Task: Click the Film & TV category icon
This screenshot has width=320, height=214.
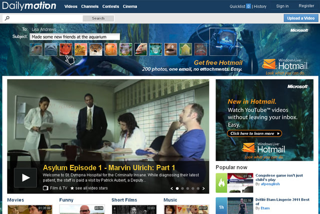Action: 45,188
